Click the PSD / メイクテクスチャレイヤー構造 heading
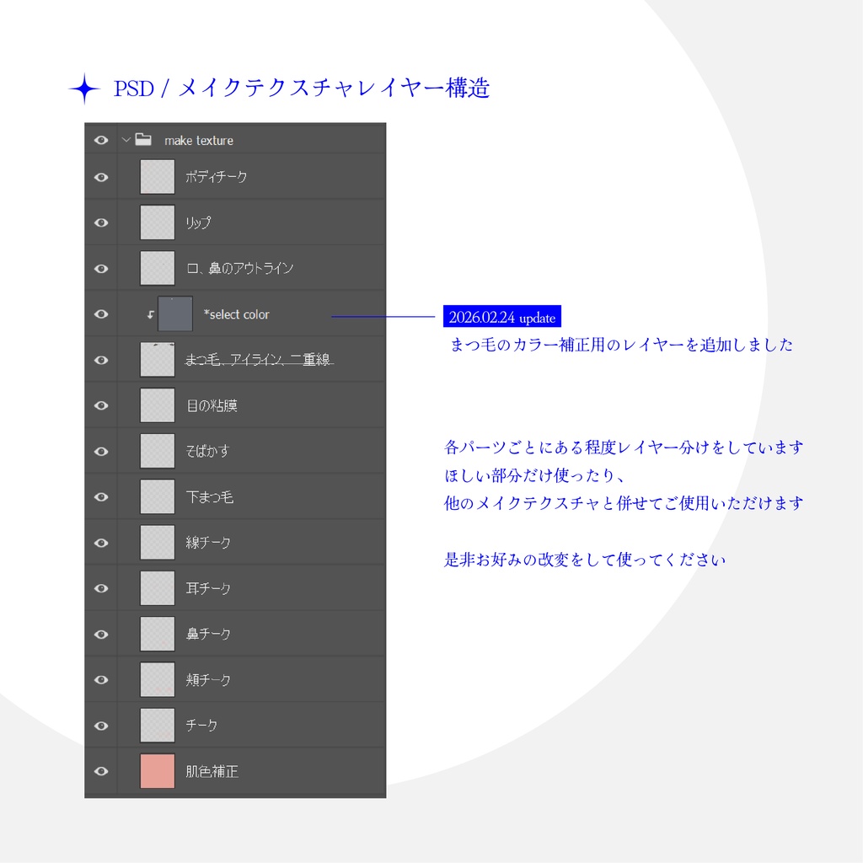Image resolution: width=863 pixels, height=863 pixels. tap(302, 88)
